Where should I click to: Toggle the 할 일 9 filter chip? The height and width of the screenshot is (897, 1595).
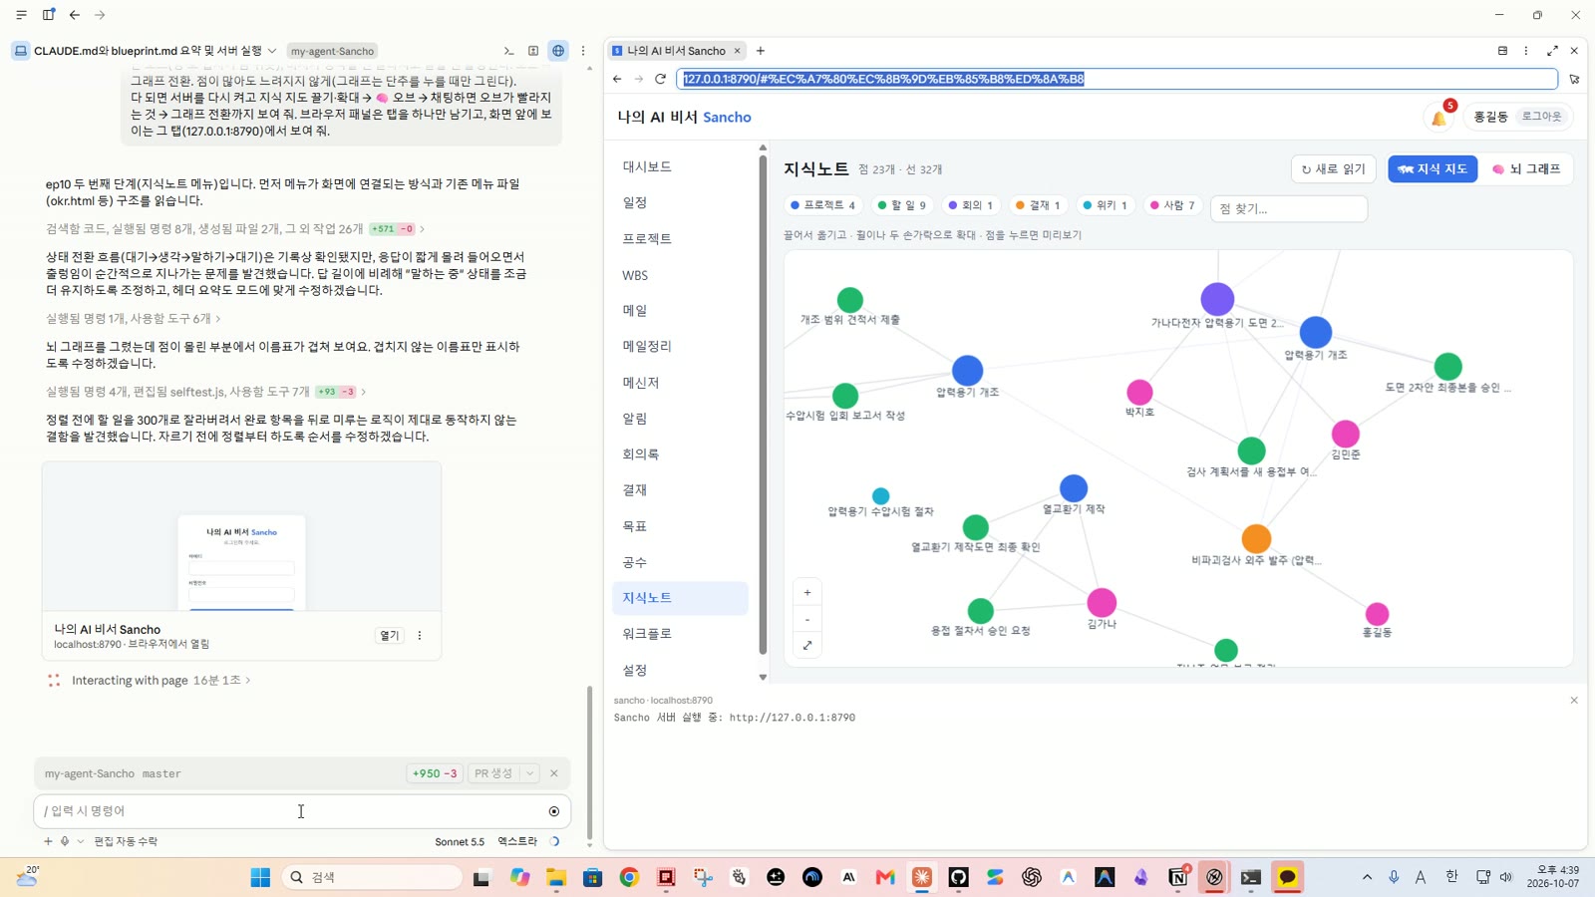click(x=901, y=205)
